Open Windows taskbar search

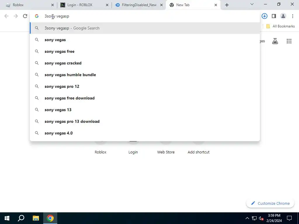21,218
